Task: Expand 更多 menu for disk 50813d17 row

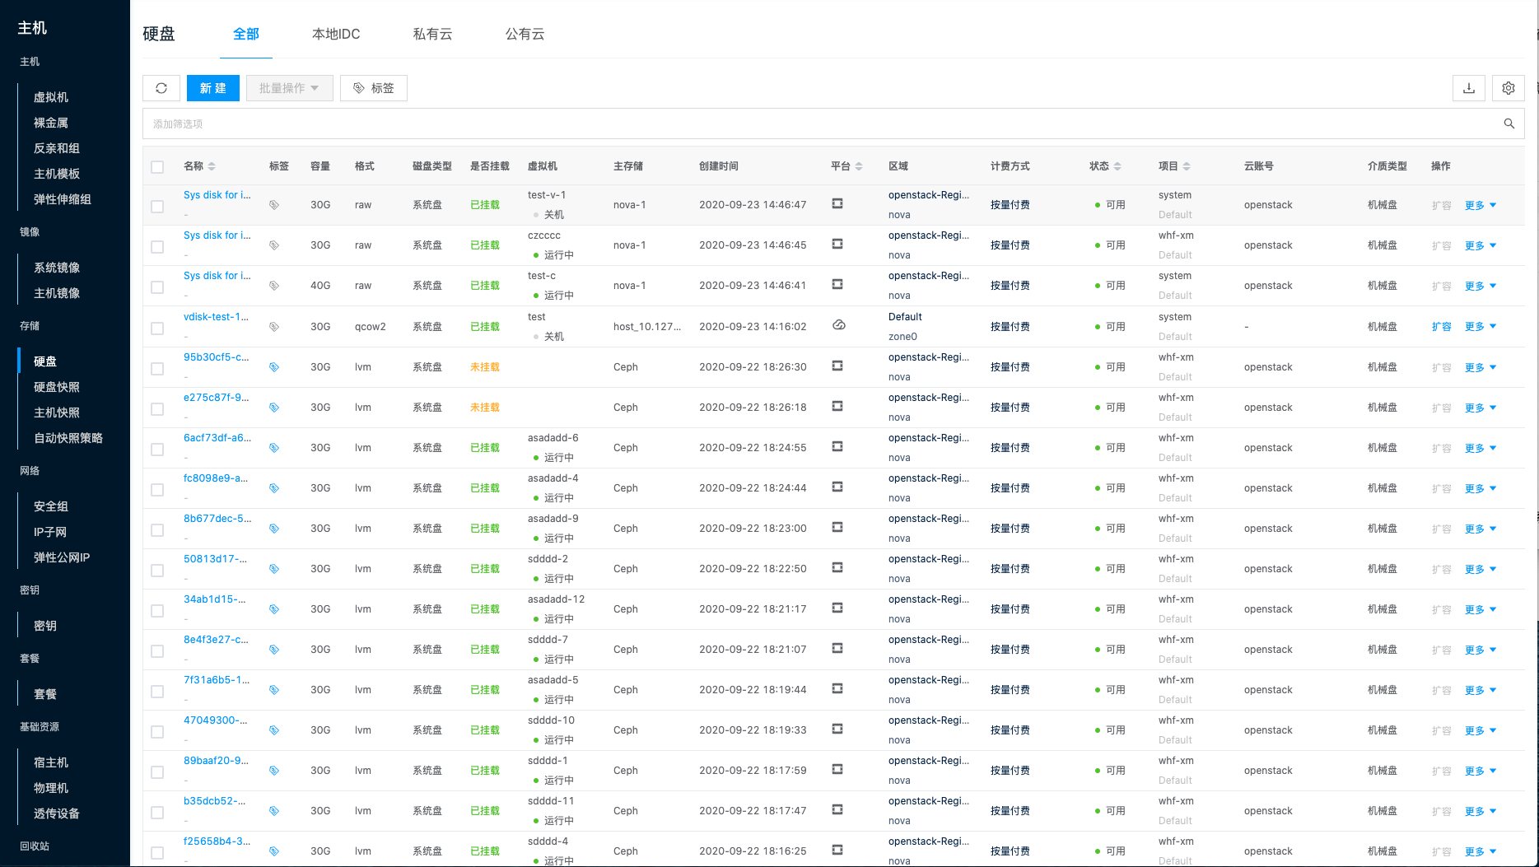Action: pyautogui.click(x=1480, y=569)
